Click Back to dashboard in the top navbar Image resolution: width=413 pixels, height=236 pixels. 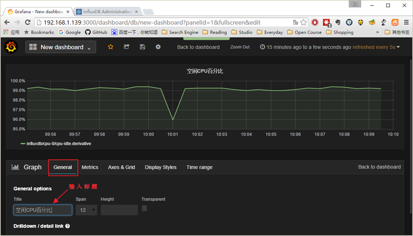tap(198, 47)
